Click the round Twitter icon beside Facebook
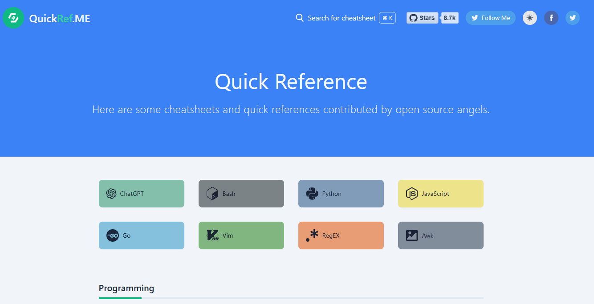Viewport: 594px width, 304px height. click(x=573, y=18)
